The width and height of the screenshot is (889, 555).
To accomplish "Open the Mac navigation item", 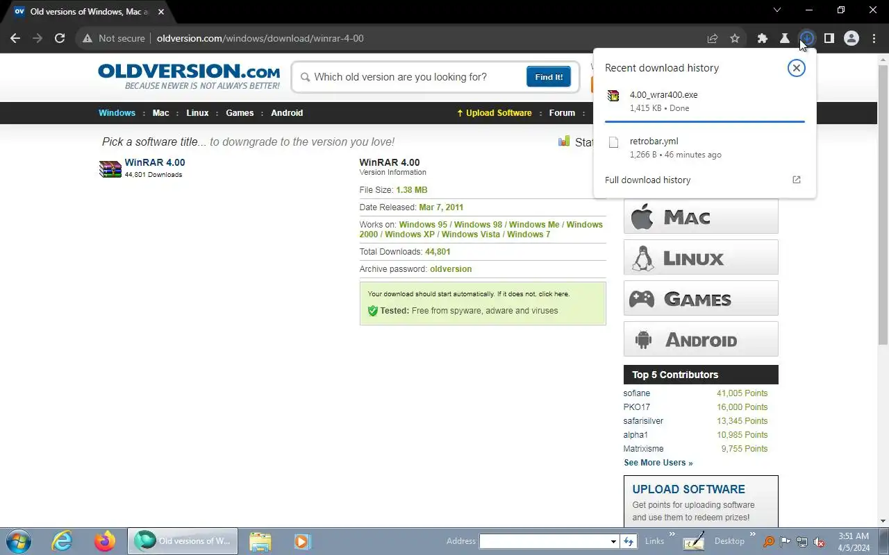I will click(160, 113).
